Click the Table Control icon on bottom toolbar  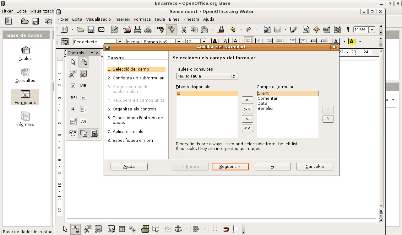click(x=122, y=229)
